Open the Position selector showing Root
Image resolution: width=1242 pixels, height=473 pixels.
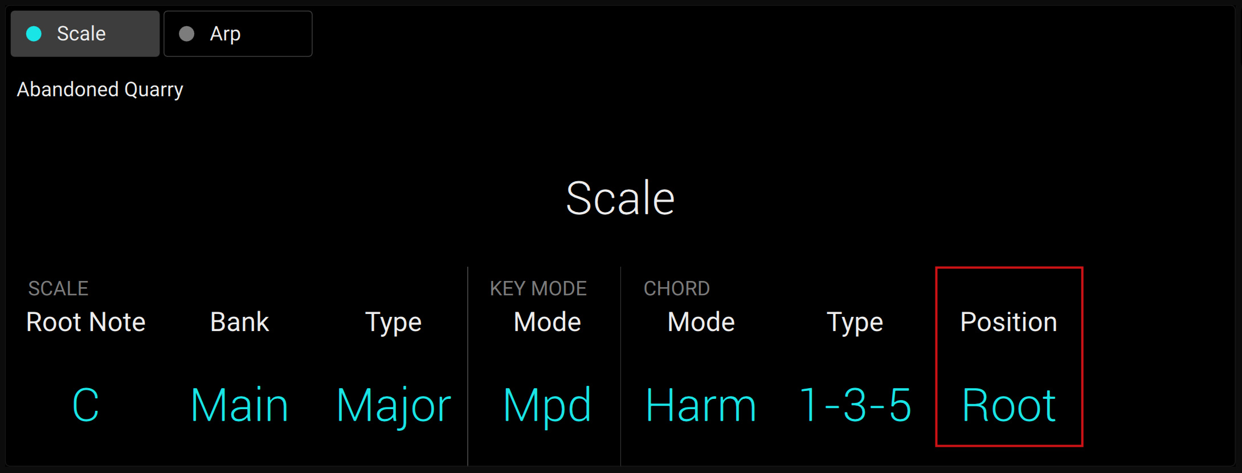click(1008, 405)
